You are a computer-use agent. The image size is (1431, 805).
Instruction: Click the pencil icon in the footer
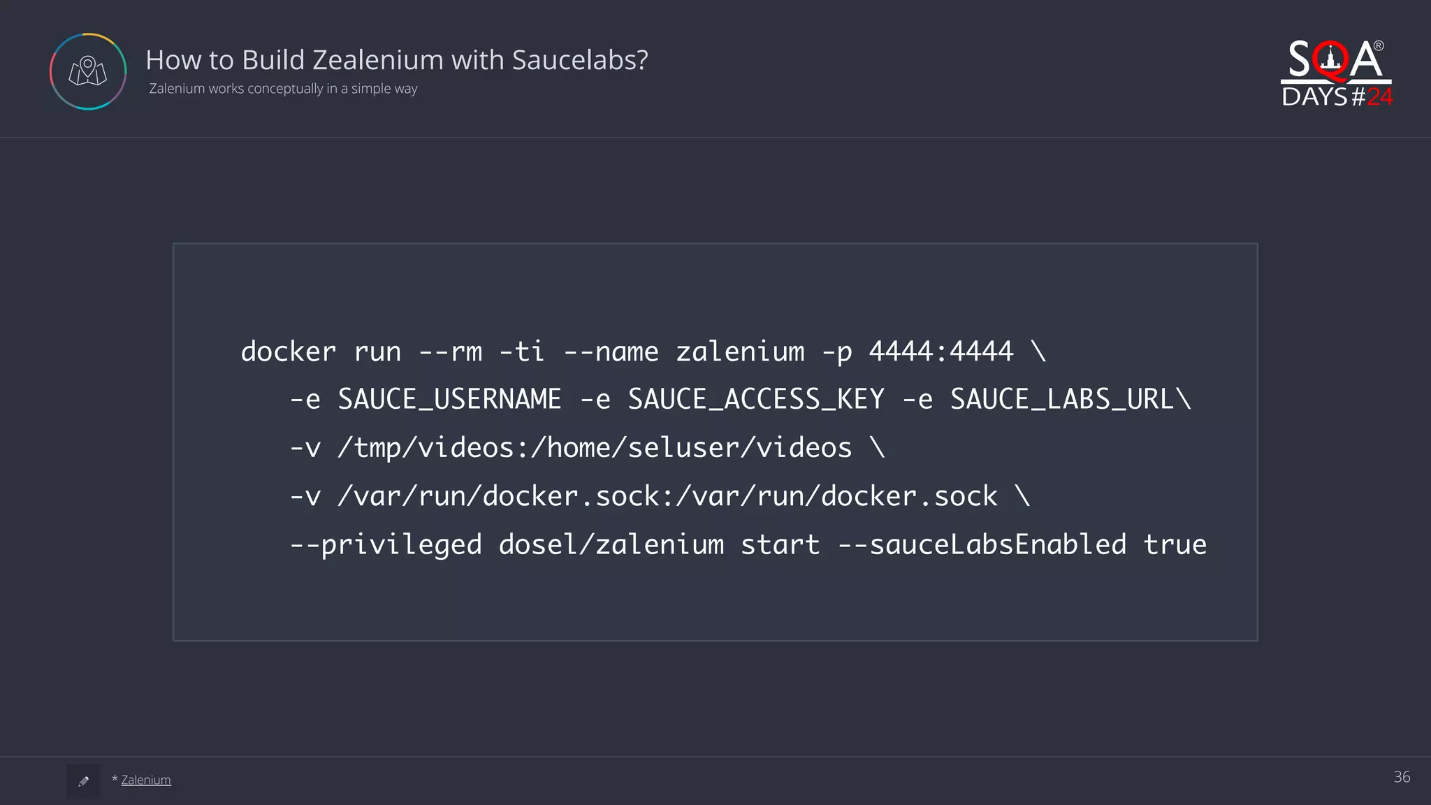click(x=84, y=781)
